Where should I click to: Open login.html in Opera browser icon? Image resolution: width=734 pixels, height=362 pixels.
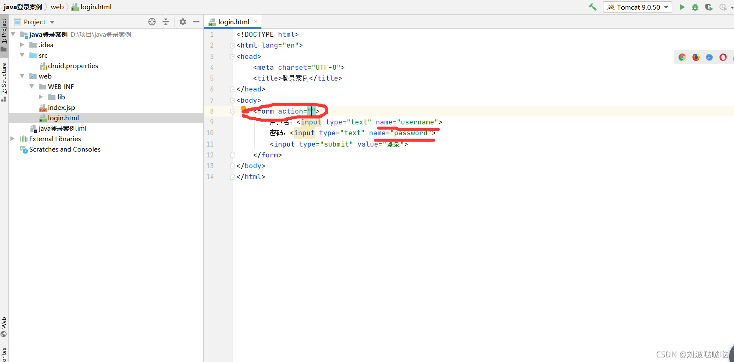pos(723,57)
